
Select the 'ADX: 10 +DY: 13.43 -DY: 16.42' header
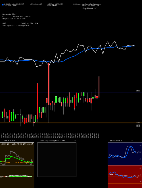[x=17, y=144]
